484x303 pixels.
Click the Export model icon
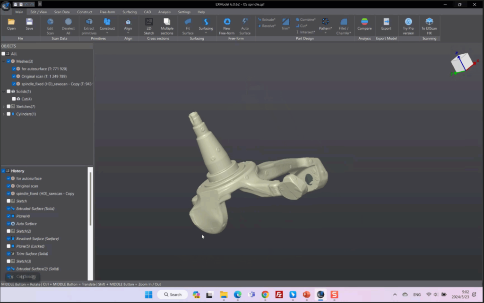[x=386, y=22]
